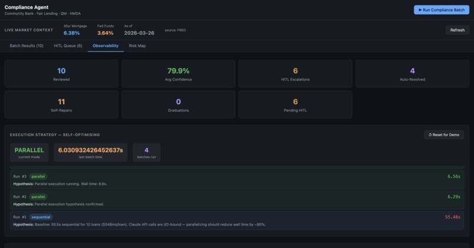
Task: Click the sequential badge on Run #1
Action: pyautogui.click(x=41, y=217)
